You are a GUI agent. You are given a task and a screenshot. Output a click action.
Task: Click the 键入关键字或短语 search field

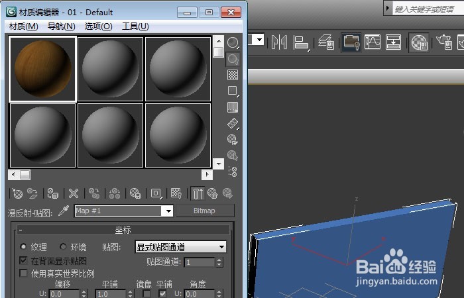coord(428,9)
